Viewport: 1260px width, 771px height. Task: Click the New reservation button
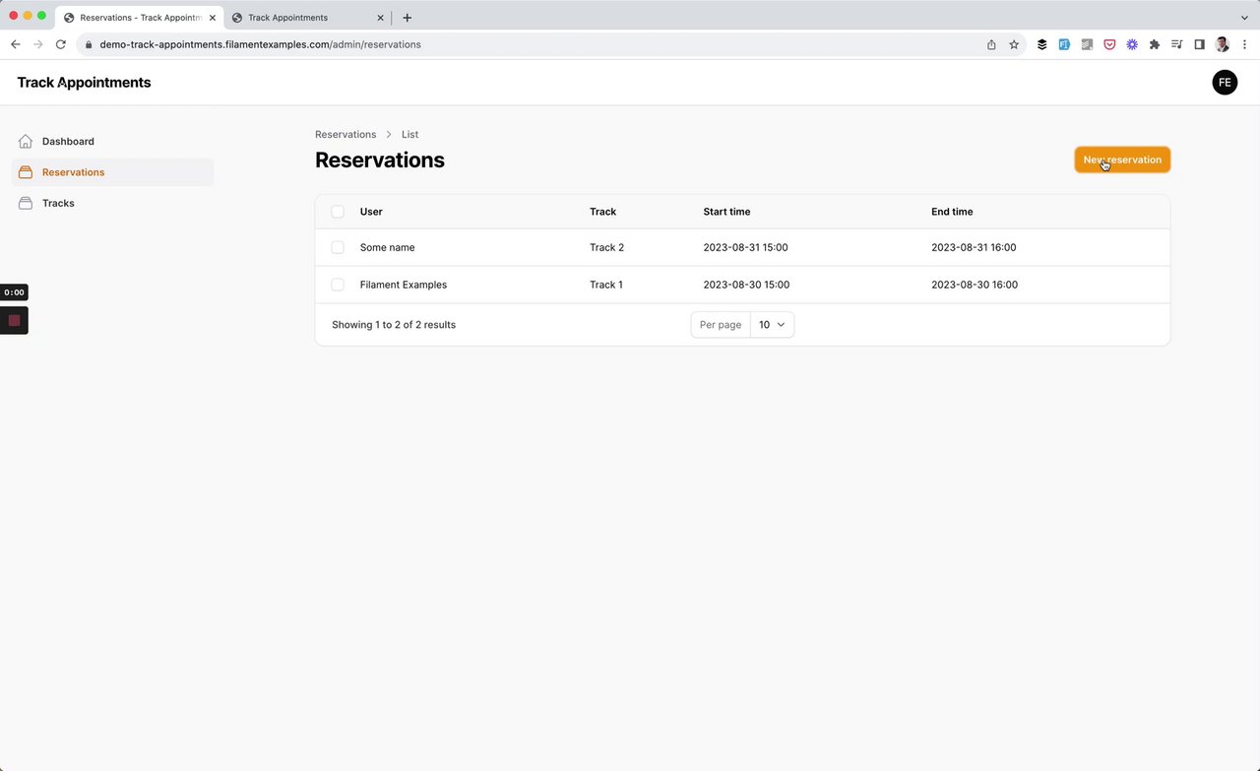[x=1122, y=160]
